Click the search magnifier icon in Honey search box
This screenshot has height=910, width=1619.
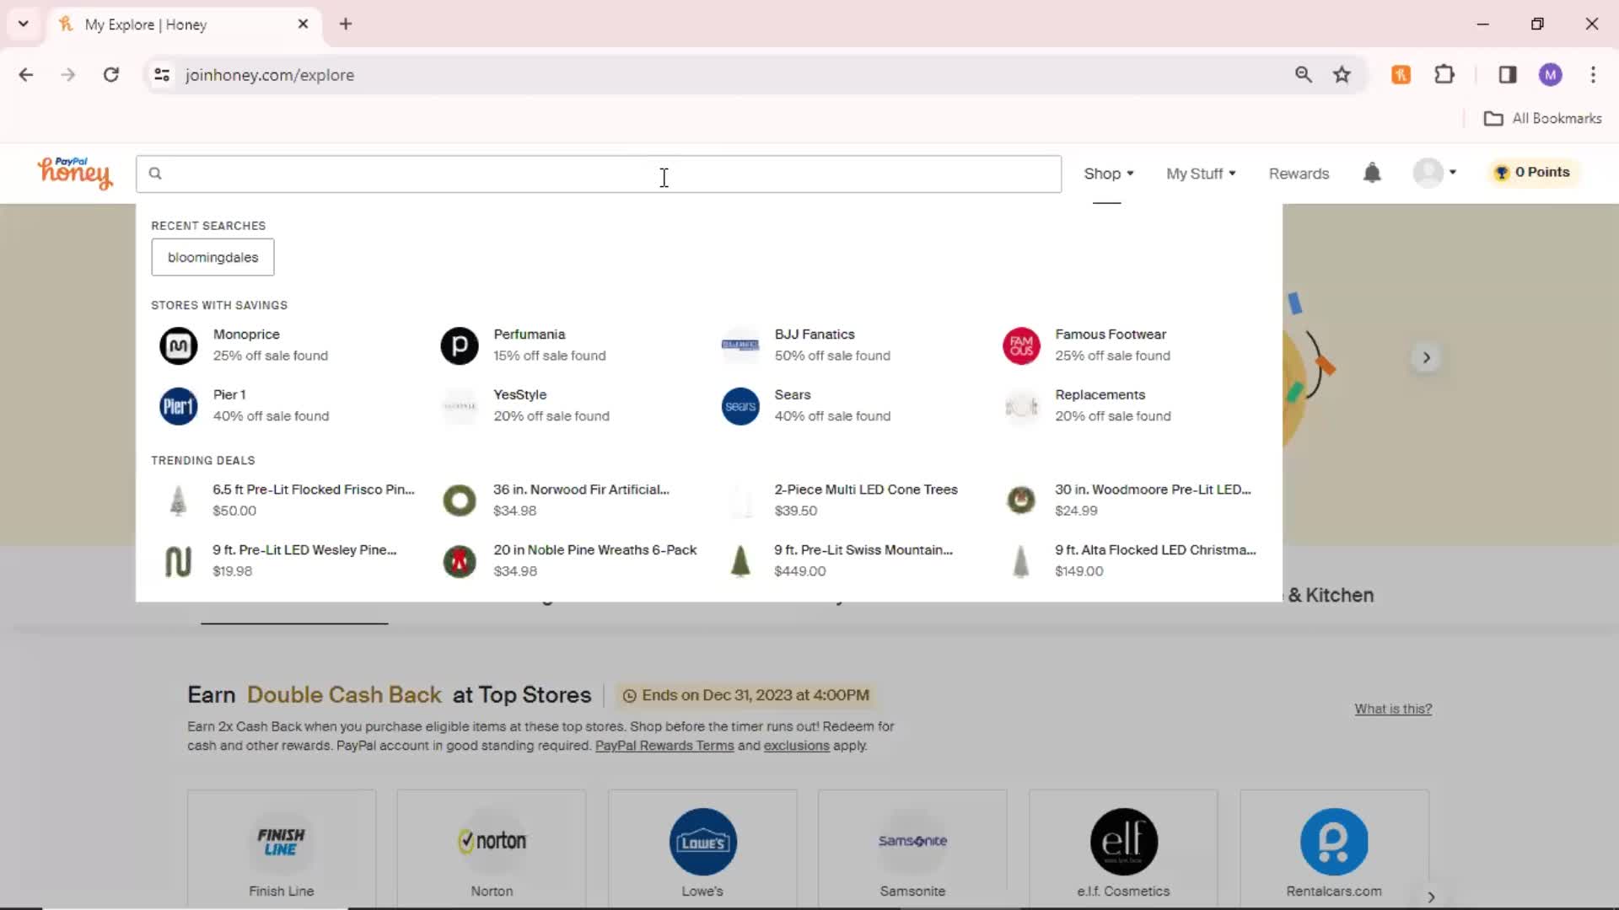[155, 174]
